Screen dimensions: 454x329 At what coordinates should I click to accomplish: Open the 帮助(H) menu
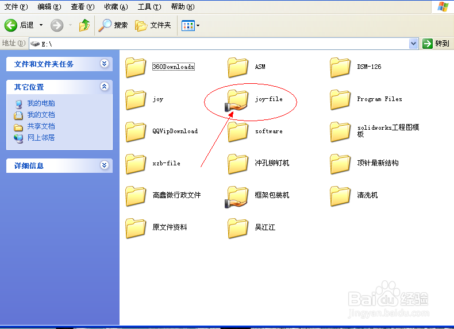[x=183, y=6]
